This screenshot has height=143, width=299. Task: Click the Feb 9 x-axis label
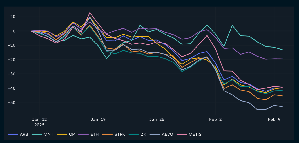coord(274,119)
